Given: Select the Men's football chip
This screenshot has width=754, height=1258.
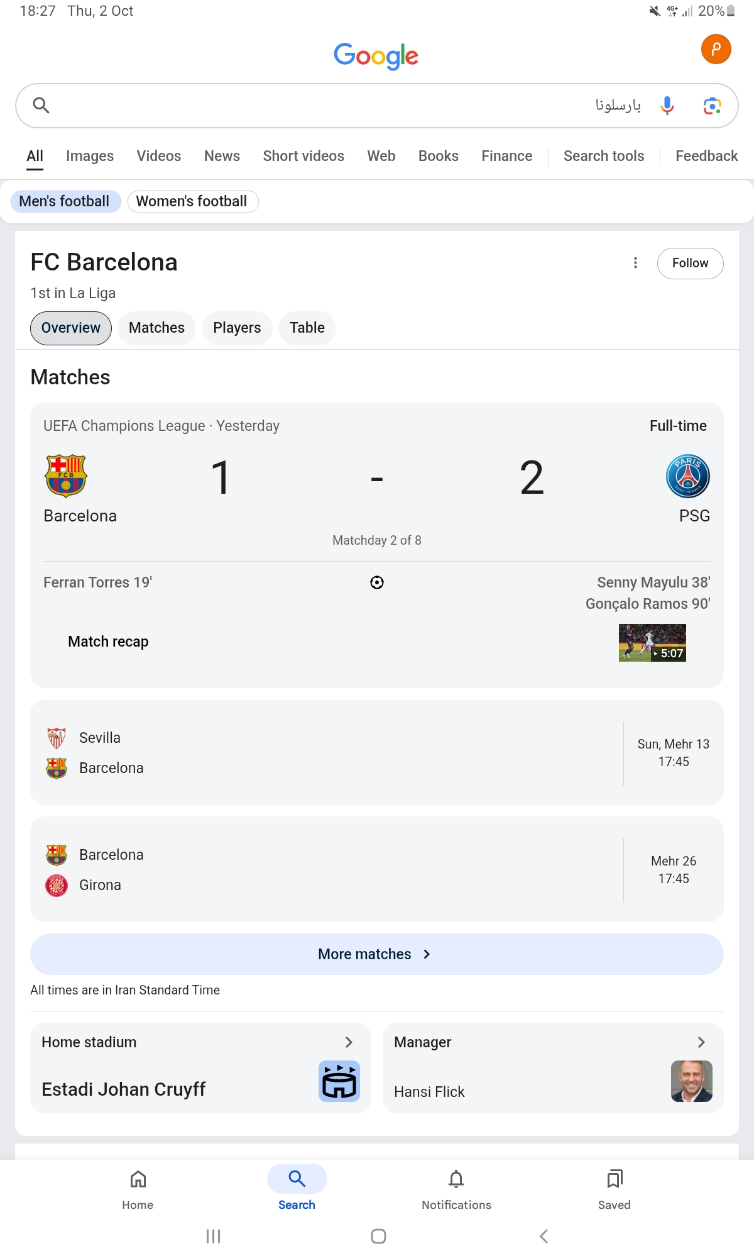Looking at the screenshot, I should pos(65,201).
